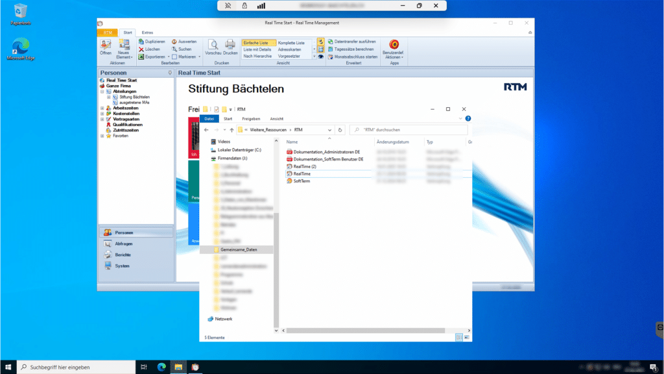Select the SoftTerm file in Explorer
This screenshot has height=374, width=664.
tap(302, 181)
